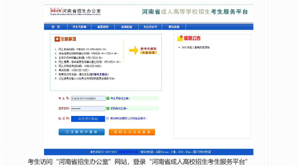
Task: Click green checkmark beside the 考生号 field
Action: tap(108, 98)
